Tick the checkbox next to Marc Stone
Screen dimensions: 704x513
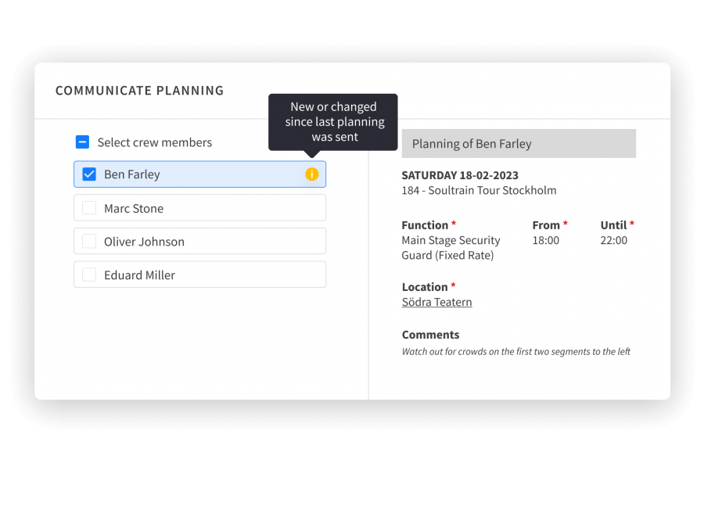point(89,208)
